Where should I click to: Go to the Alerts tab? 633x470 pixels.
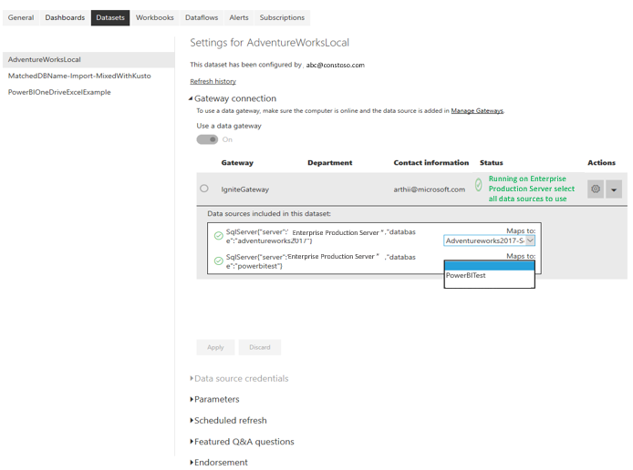(x=239, y=17)
